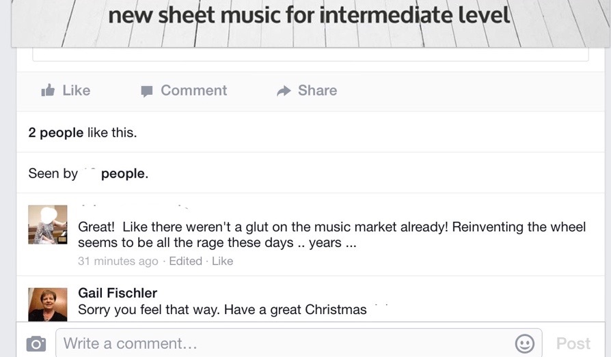Click the first commenter's blurred avatar
Screen dimensions: 611x357
48,225
